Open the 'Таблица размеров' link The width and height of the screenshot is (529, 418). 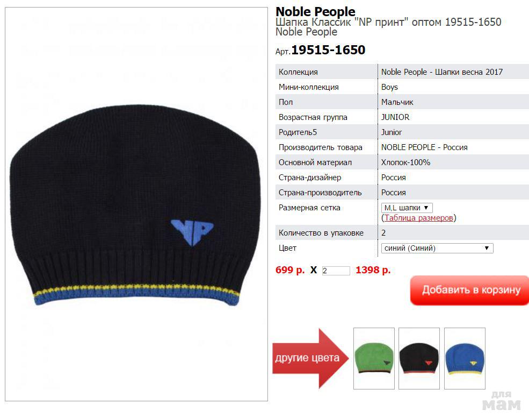point(419,218)
